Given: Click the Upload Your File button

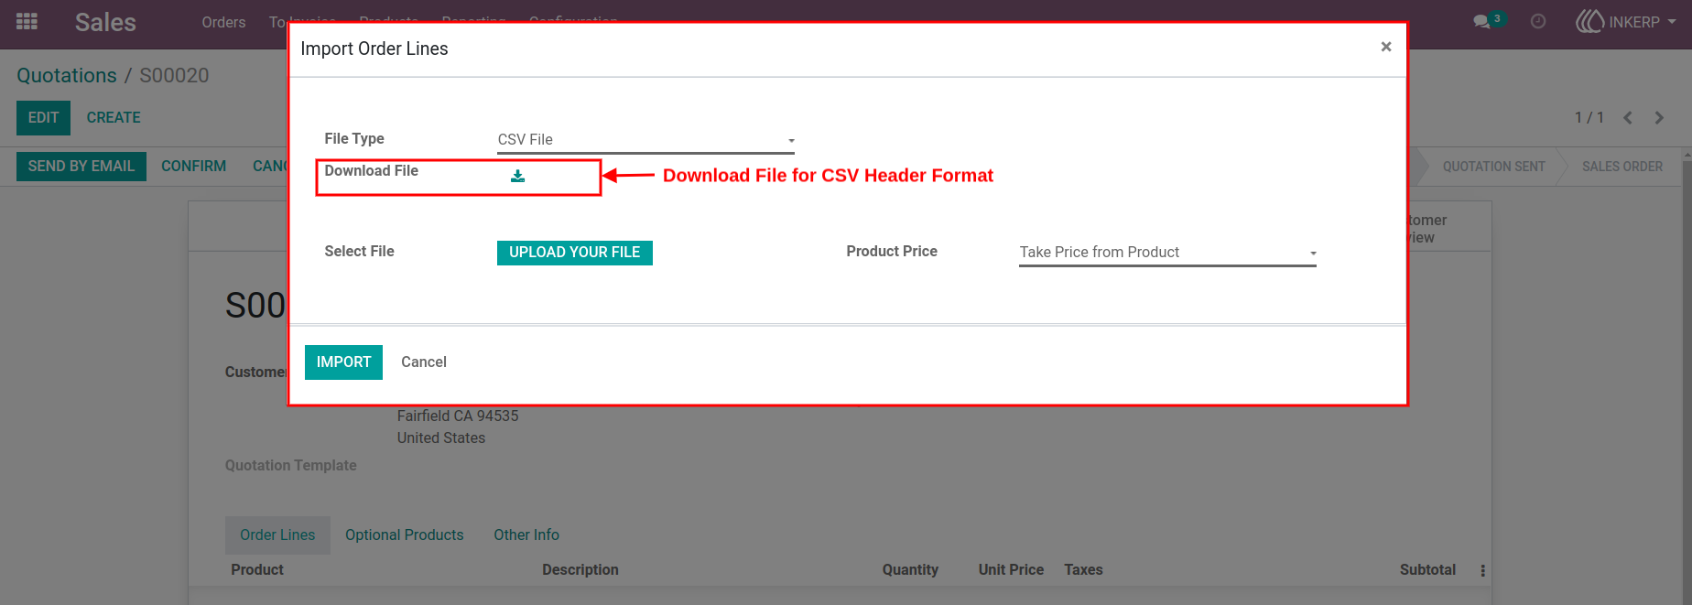Looking at the screenshot, I should pos(575,253).
